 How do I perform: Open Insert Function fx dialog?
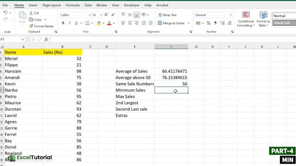coord(46,39)
